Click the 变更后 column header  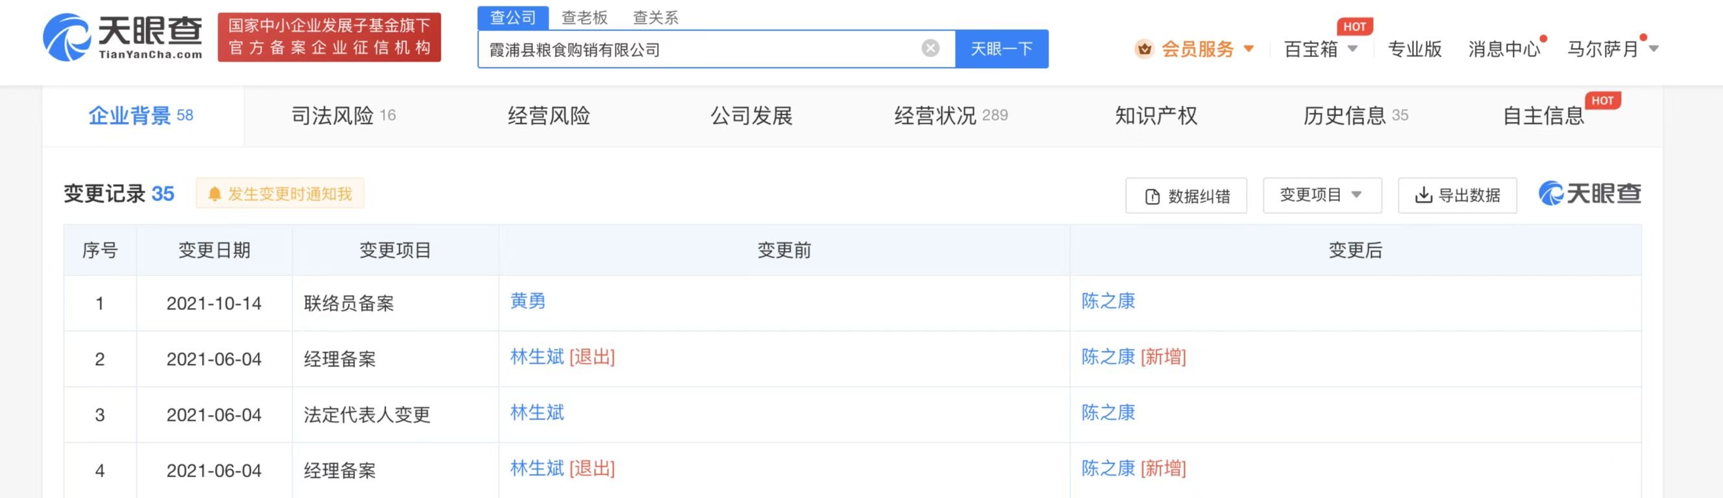[x=1355, y=250]
